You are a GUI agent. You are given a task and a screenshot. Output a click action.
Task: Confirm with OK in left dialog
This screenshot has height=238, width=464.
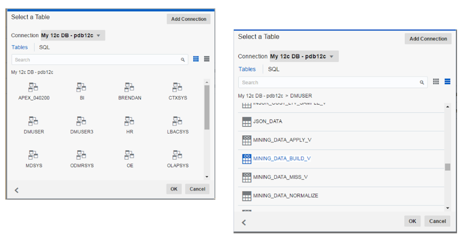[x=174, y=189]
